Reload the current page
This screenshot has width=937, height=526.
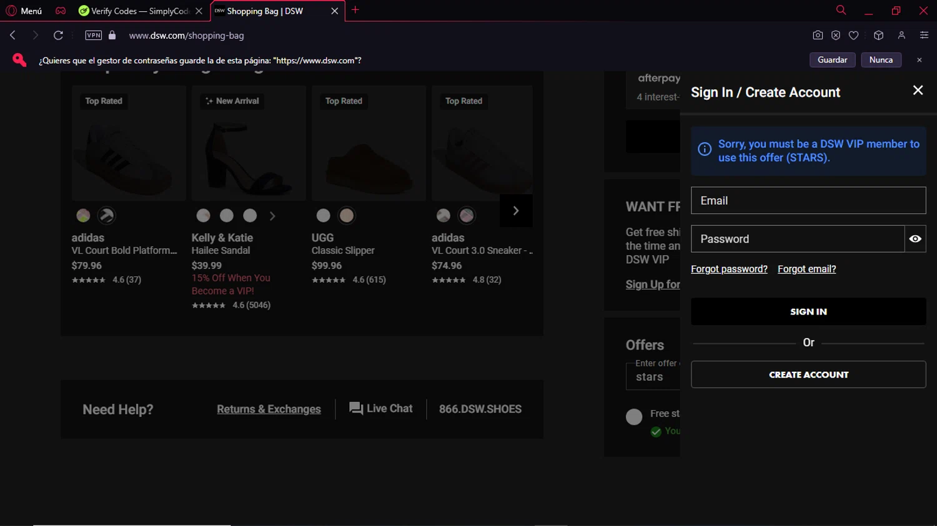58,35
